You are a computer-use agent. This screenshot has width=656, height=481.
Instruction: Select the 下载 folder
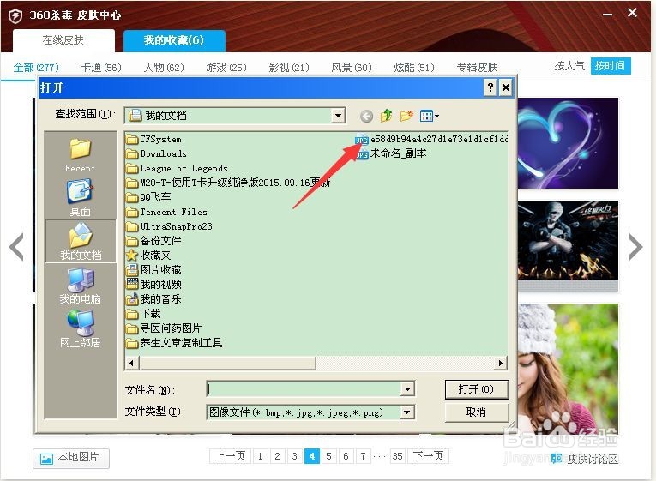point(143,314)
